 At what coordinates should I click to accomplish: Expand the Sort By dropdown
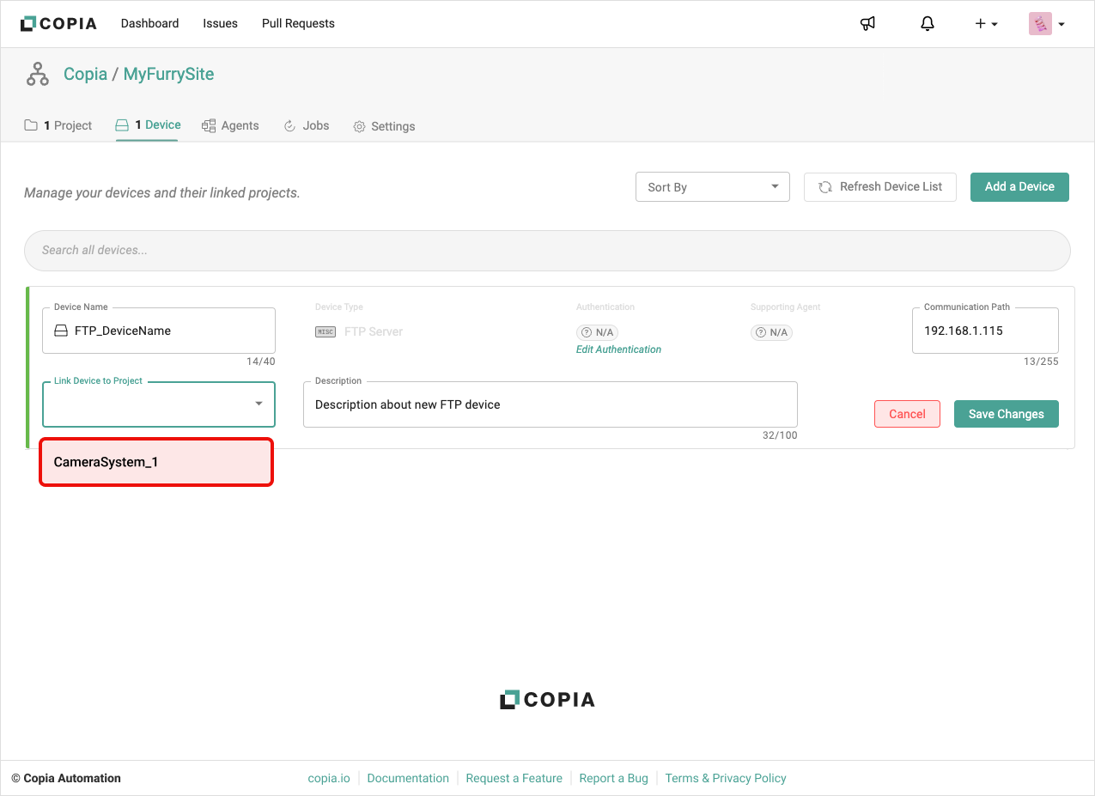pos(712,187)
